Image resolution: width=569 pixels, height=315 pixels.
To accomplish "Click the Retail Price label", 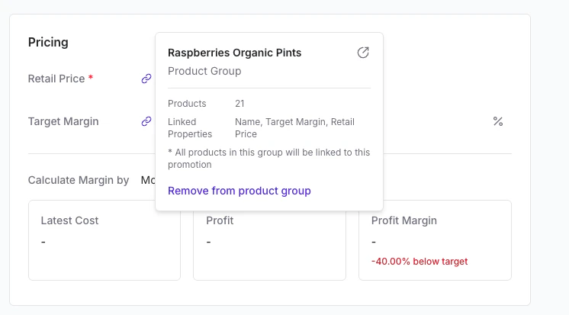I will (56, 79).
